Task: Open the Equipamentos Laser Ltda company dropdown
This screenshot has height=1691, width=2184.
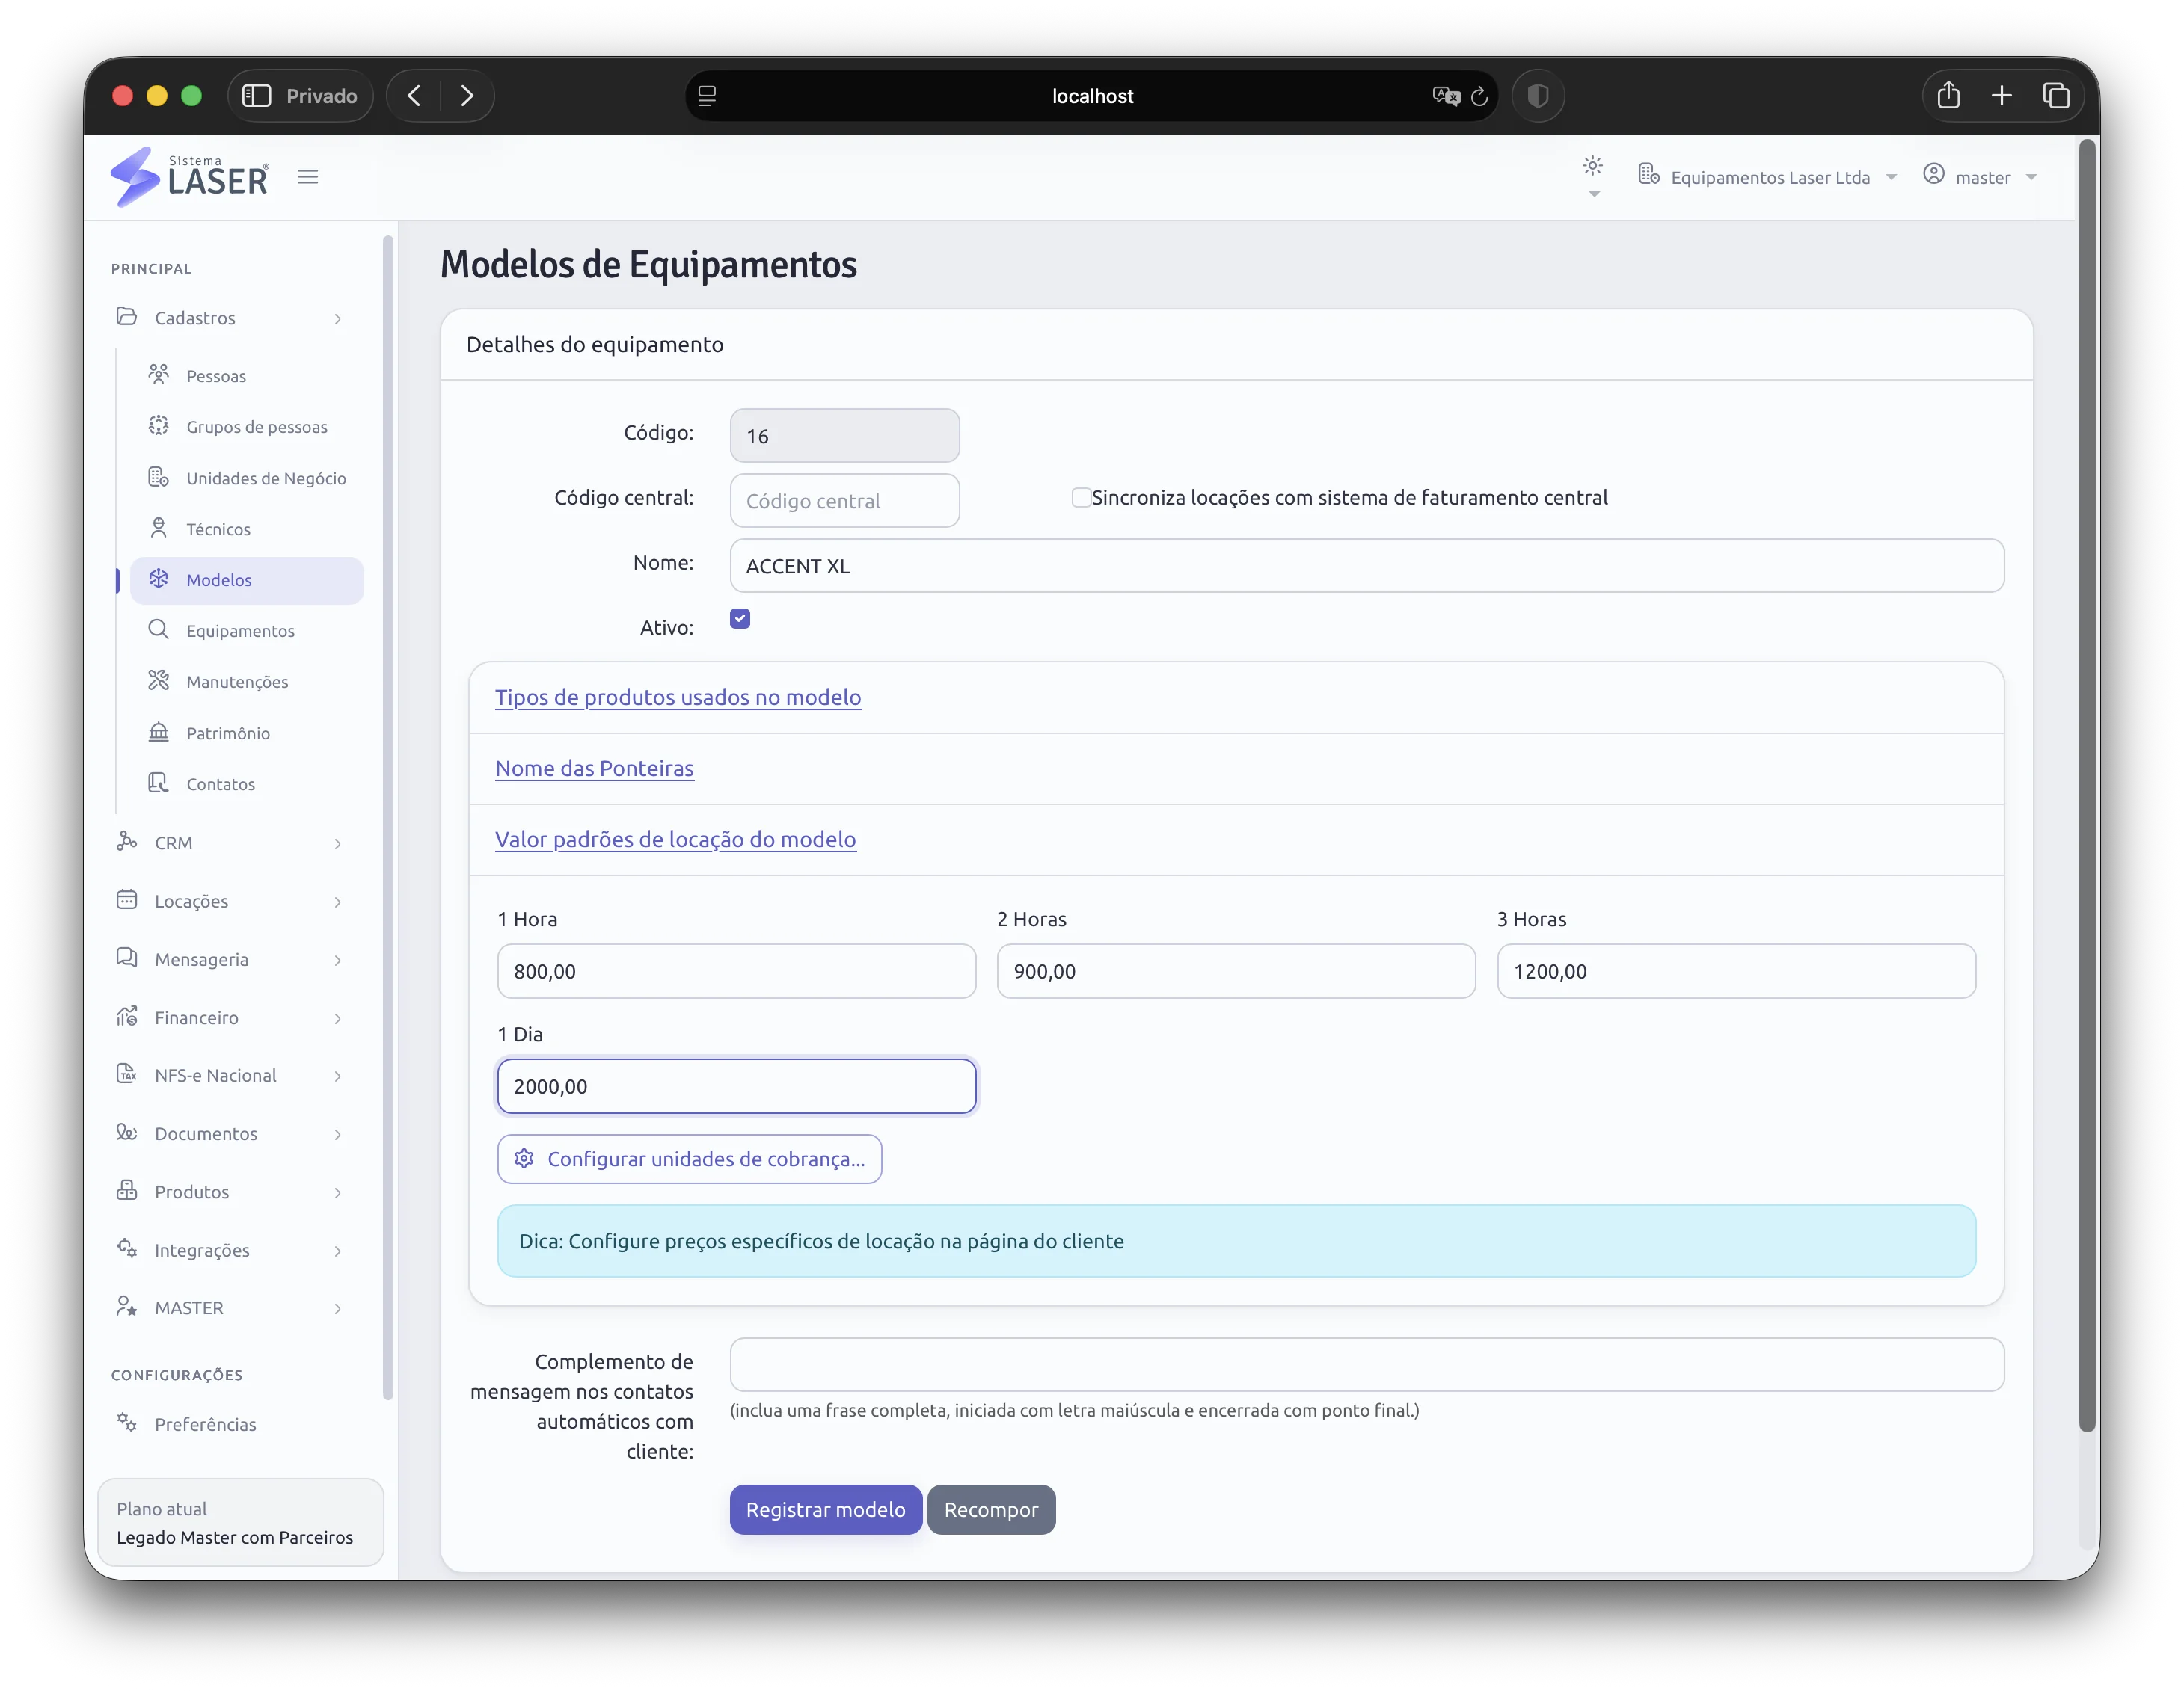Action: point(1767,177)
